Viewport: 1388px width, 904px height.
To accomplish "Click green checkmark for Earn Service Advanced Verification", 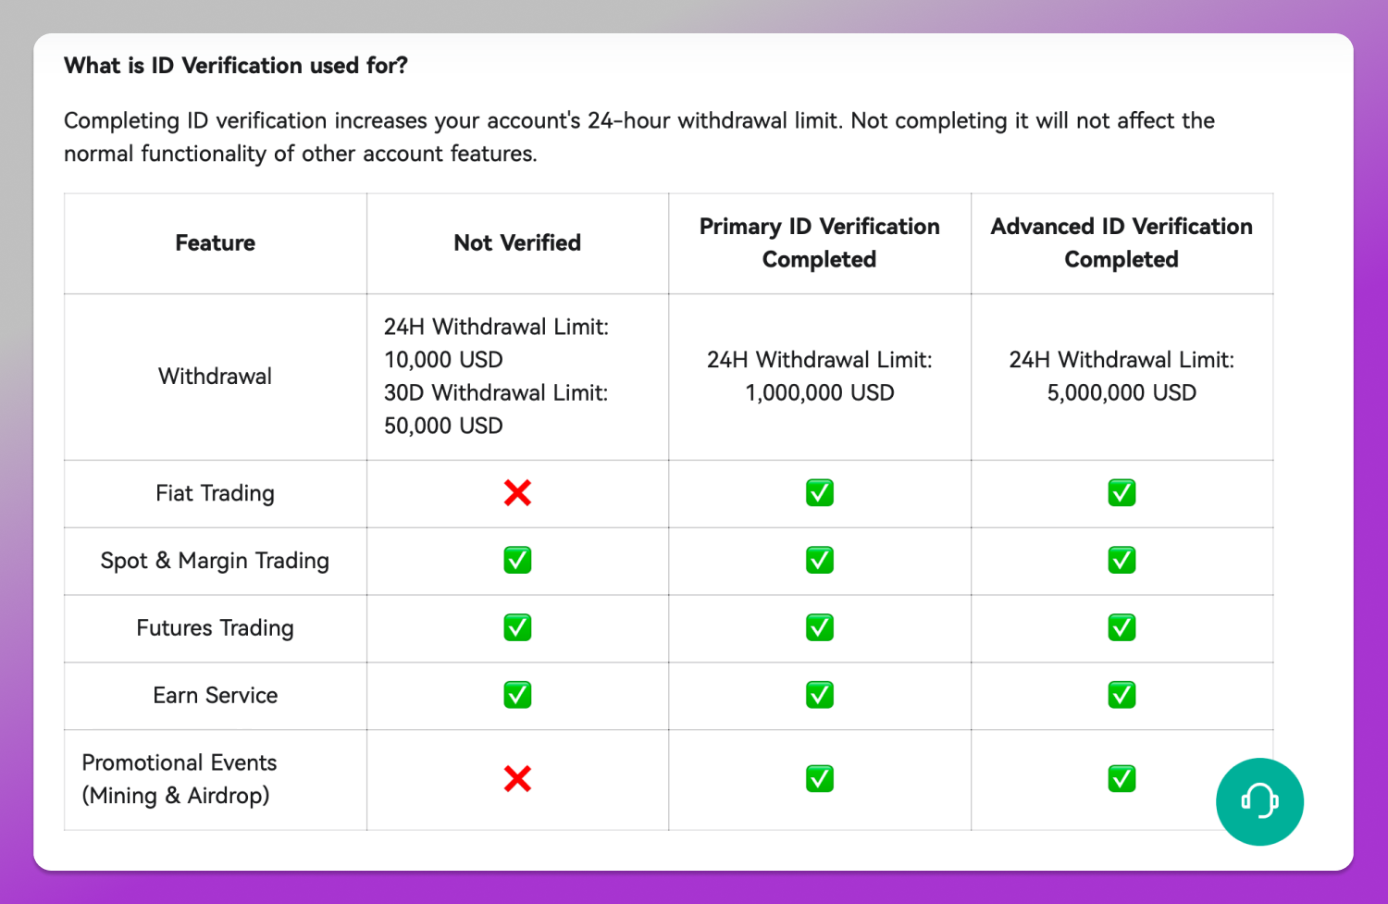I will [x=1122, y=695].
